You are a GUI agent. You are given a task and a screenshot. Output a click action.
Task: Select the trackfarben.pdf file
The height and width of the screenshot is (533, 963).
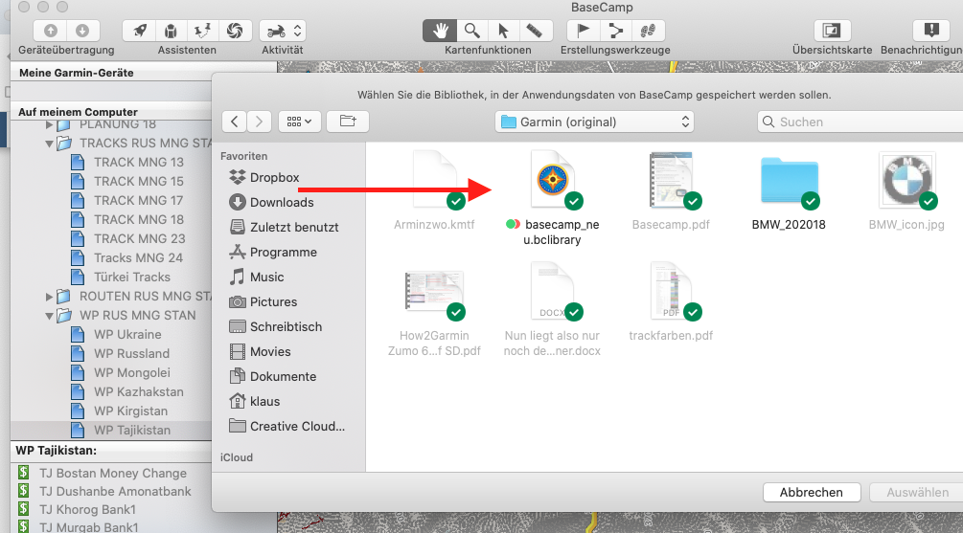671,301
